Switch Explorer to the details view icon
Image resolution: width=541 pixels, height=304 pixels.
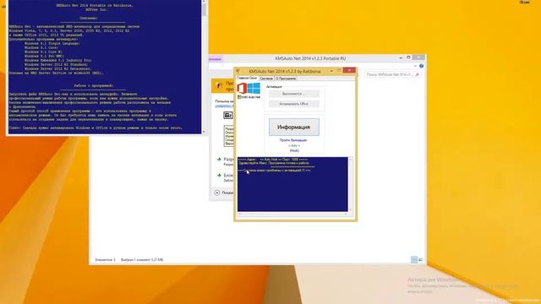pos(414,259)
